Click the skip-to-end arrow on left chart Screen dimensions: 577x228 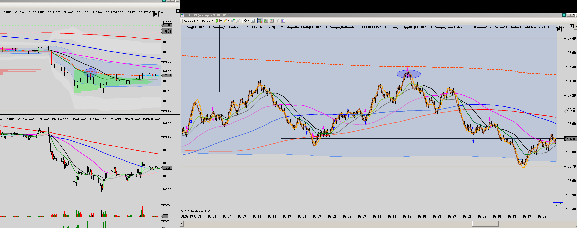tap(156, 14)
